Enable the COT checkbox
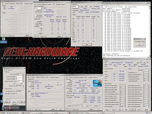The image size is (152, 114). coord(17,84)
